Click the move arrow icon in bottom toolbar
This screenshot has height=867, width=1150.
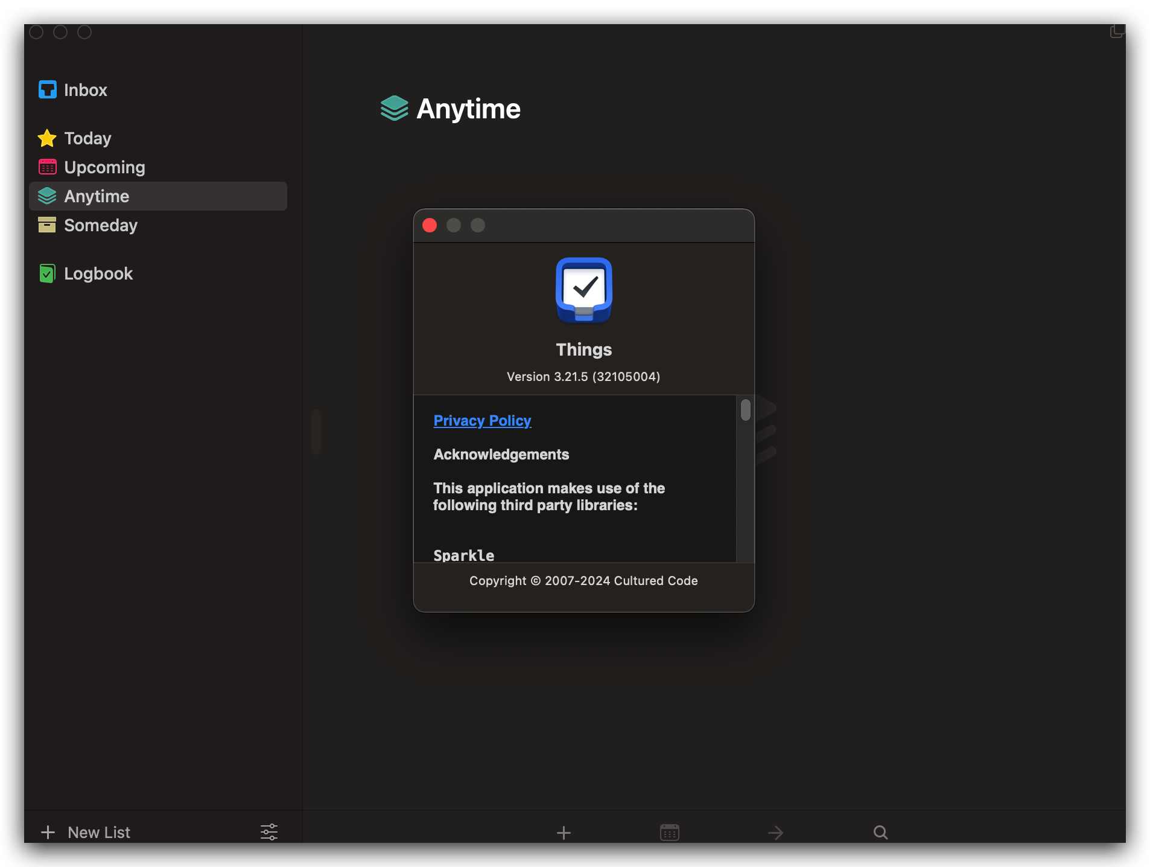(x=775, y=833)
